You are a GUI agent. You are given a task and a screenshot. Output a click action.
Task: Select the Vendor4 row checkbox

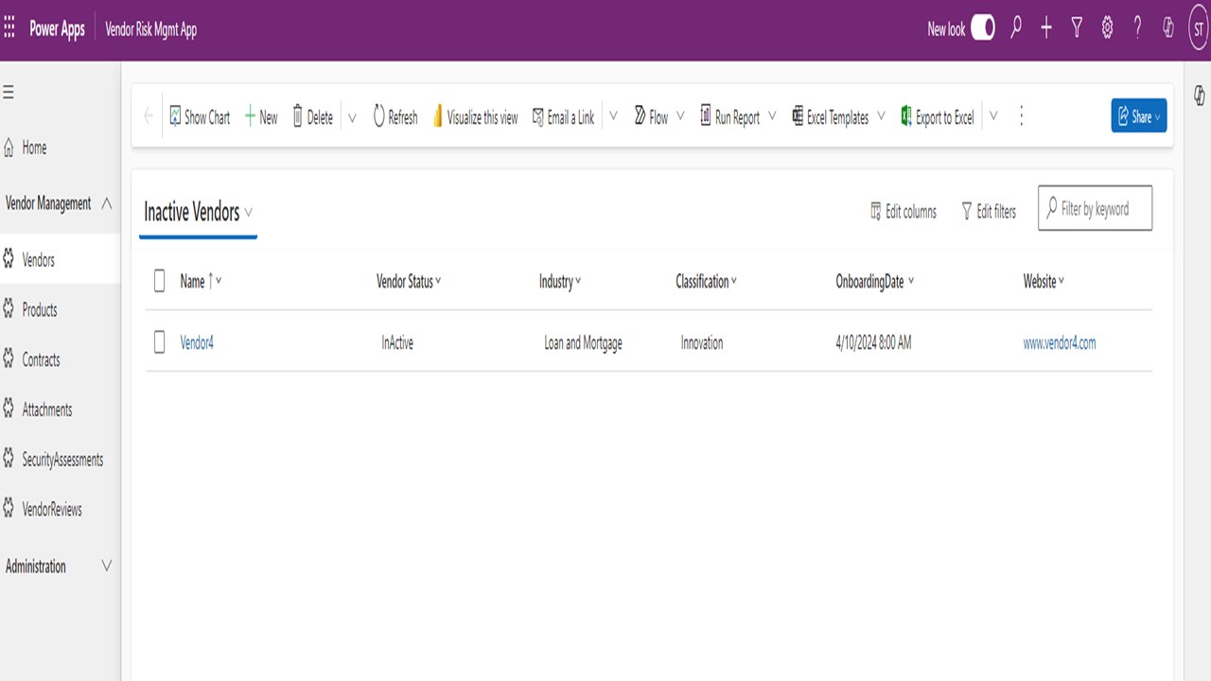(x=159, y=342)
